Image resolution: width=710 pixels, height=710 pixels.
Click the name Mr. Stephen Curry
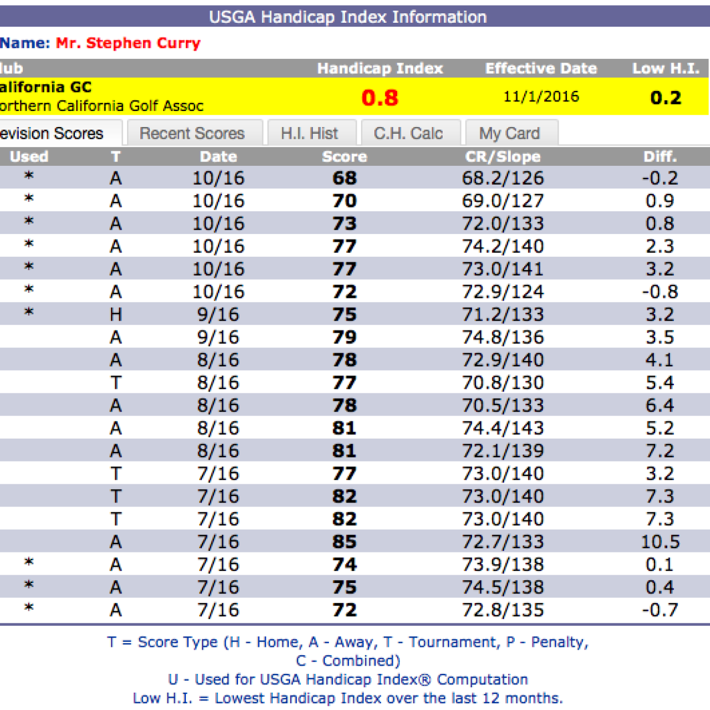click(128, 43)
